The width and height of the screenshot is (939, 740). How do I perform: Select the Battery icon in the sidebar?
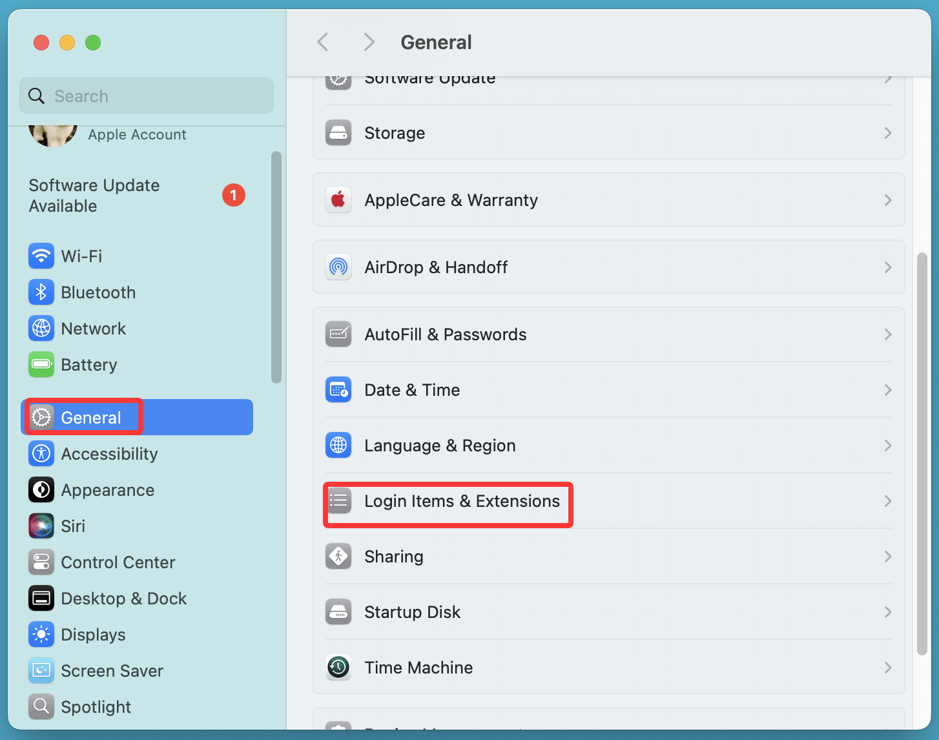[41, 364]
